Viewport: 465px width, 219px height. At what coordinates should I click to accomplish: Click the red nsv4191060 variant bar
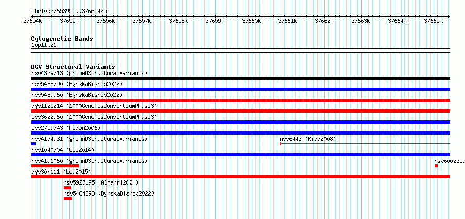click(55, 166)
